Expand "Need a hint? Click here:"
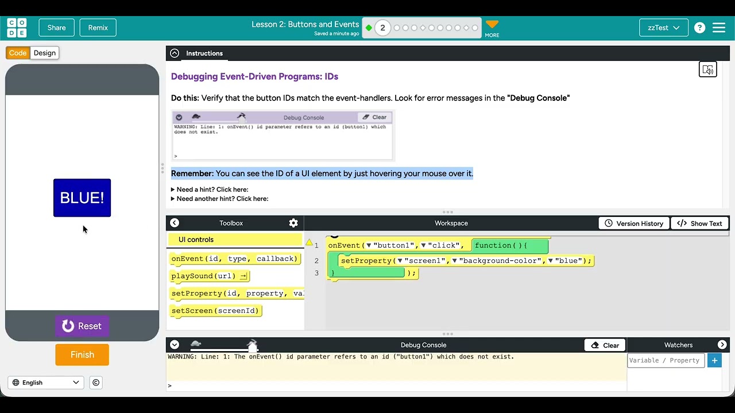 [210, 189]
